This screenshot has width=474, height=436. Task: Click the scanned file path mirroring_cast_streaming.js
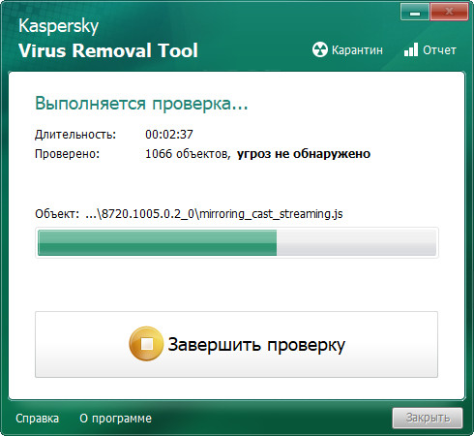(x=214, y=214)
